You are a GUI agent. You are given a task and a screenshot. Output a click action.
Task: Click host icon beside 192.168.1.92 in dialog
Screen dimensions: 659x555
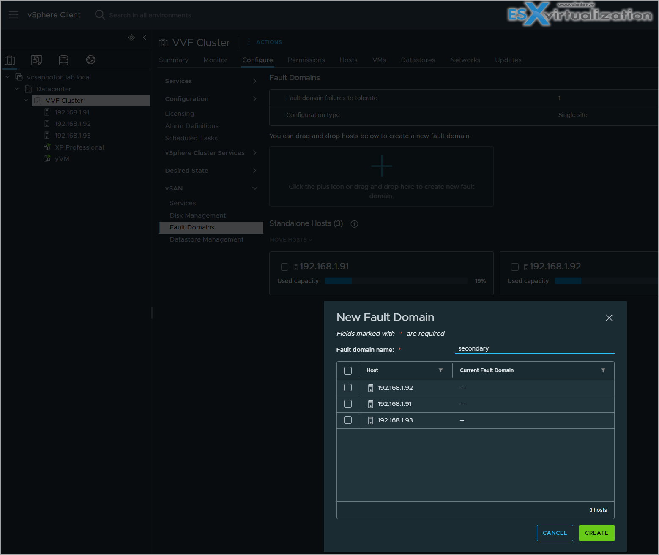pos(371,388)
